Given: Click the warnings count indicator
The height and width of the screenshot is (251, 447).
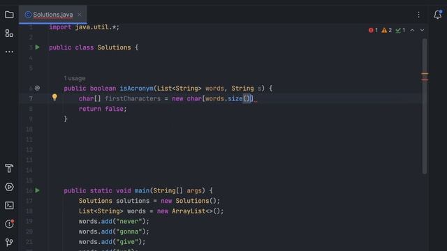Looking at the screenshot, I should pos(386,30).
